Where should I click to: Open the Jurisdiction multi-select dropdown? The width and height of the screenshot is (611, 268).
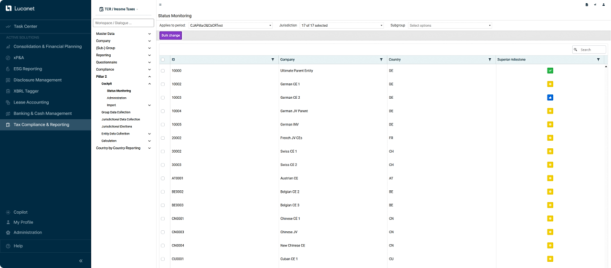point(341,25)
